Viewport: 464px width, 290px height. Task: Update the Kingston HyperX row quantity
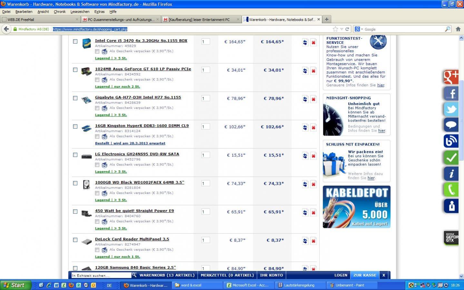pyautogui.click(x=305, y=127)
